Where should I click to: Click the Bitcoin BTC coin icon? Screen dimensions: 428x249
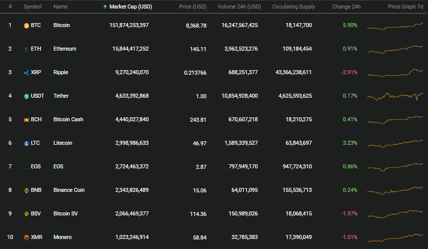click(27, 26)
